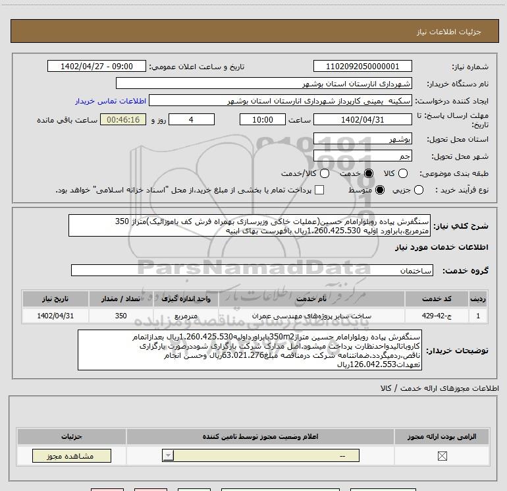
Task: Click the buyer name field شهرداری انارستان
Action: [264, 83]
